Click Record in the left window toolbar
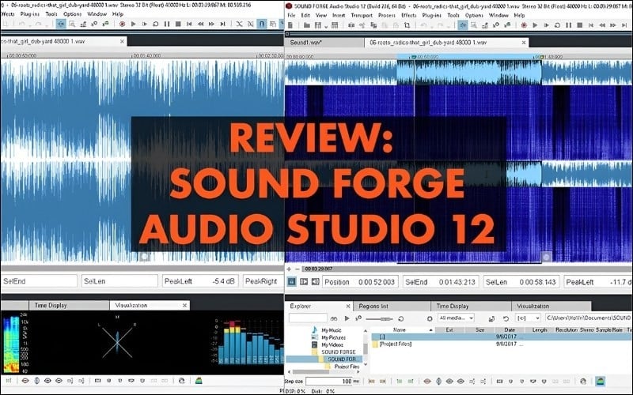Screen dimensions: 633x395 click(122, 24)
